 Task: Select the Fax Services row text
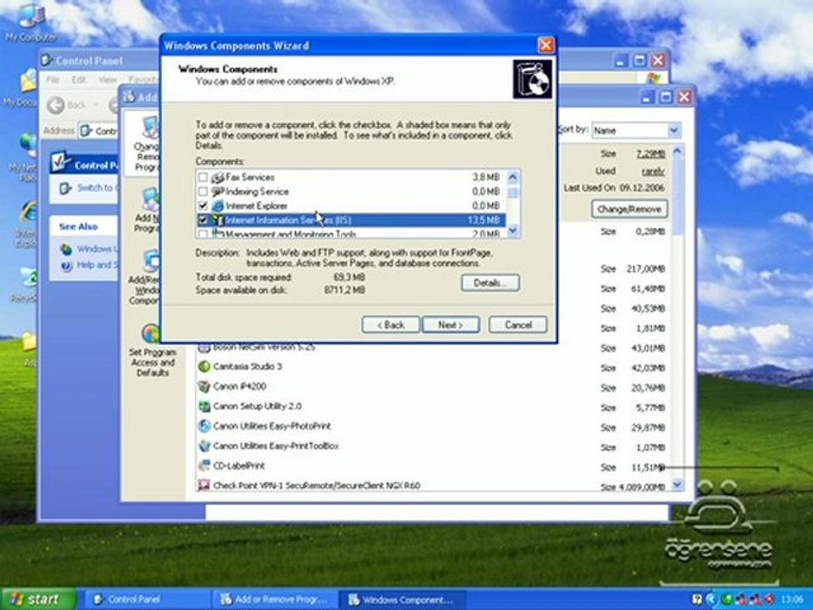pos(250,177)
